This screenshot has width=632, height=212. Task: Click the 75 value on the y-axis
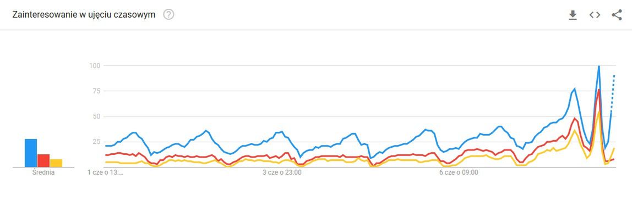tap(96, 91)
